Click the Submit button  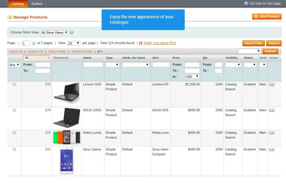270,51
